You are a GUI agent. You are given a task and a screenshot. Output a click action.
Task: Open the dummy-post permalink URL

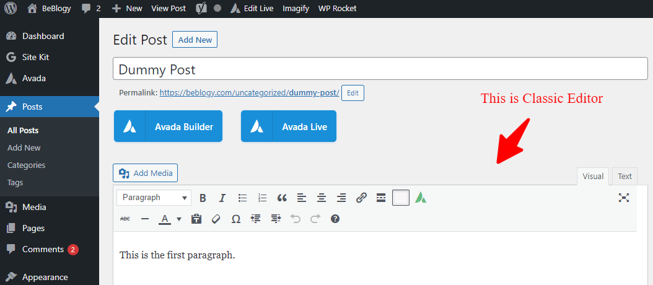click(250, 93)
